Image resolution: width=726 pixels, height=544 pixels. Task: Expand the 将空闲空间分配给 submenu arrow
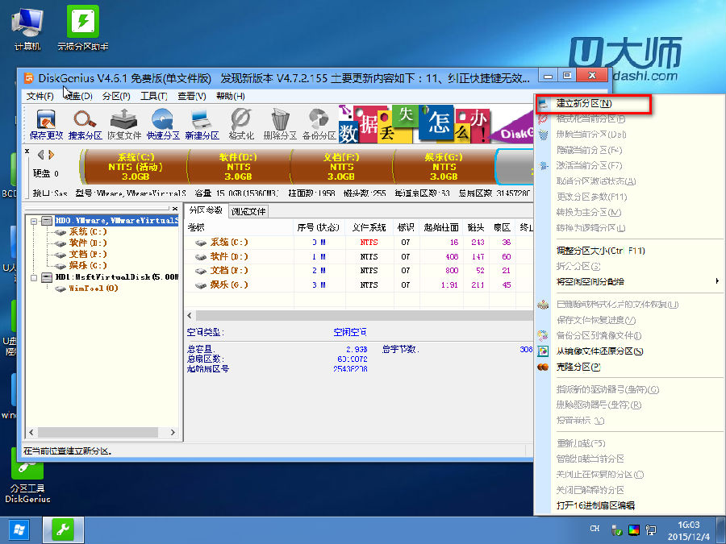717,281
